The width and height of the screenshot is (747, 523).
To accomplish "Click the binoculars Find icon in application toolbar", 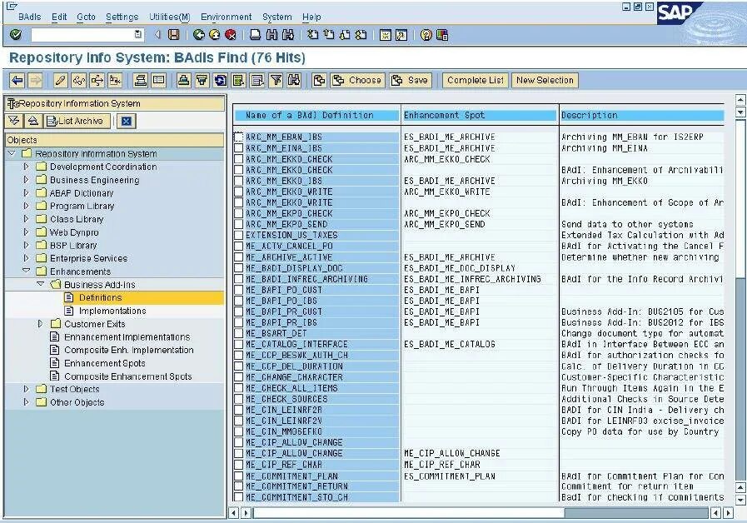I will [294, 80].
